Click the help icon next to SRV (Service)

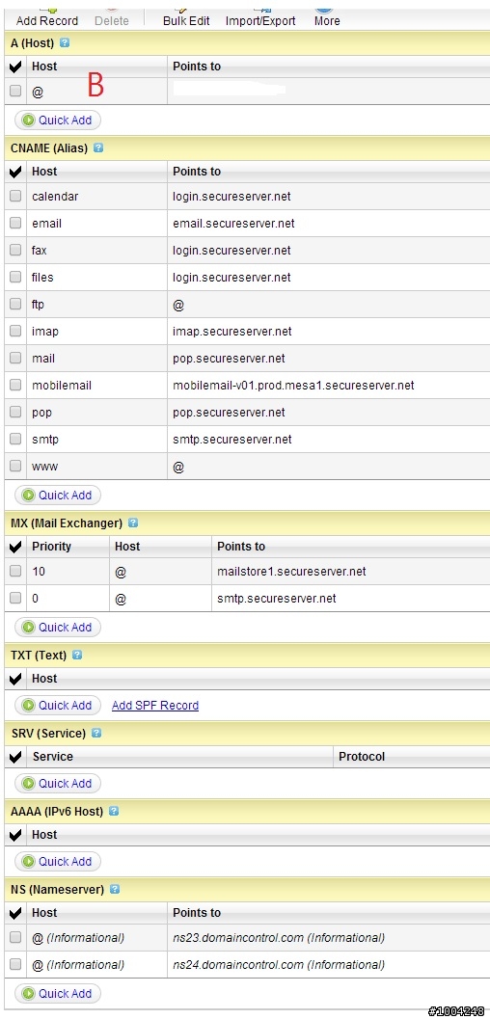[96, 733]
